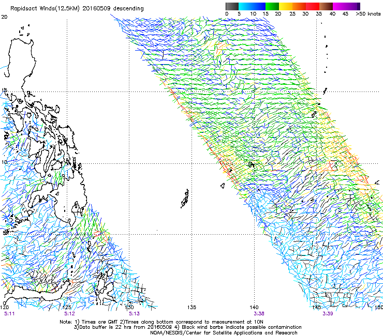Click the "145" longitude label at the bottom

[x=317, y=308]
